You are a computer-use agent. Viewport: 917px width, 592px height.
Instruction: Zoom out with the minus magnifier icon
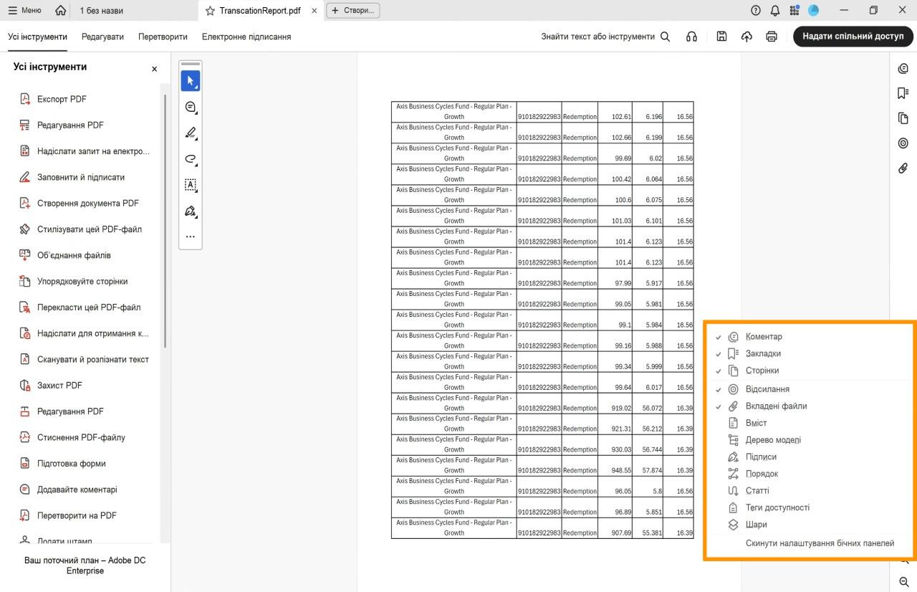click(x=904, y=583)
